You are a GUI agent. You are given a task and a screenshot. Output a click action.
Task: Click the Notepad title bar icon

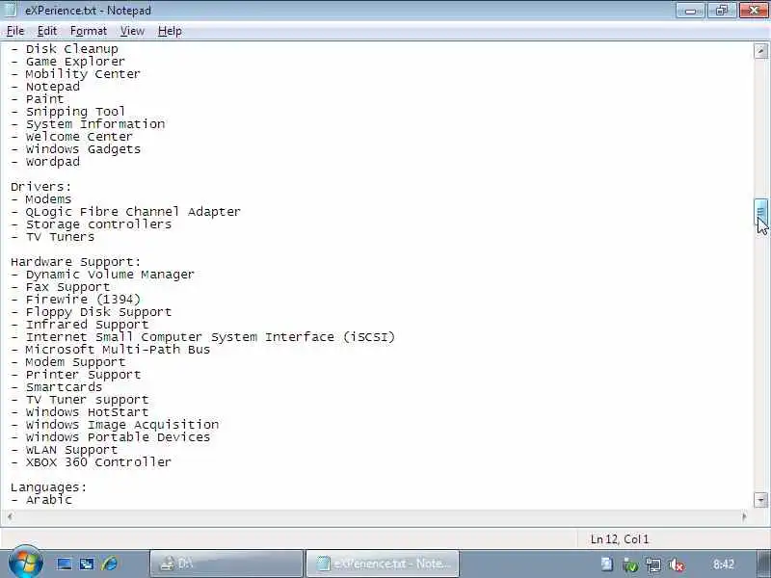[11, 10]
